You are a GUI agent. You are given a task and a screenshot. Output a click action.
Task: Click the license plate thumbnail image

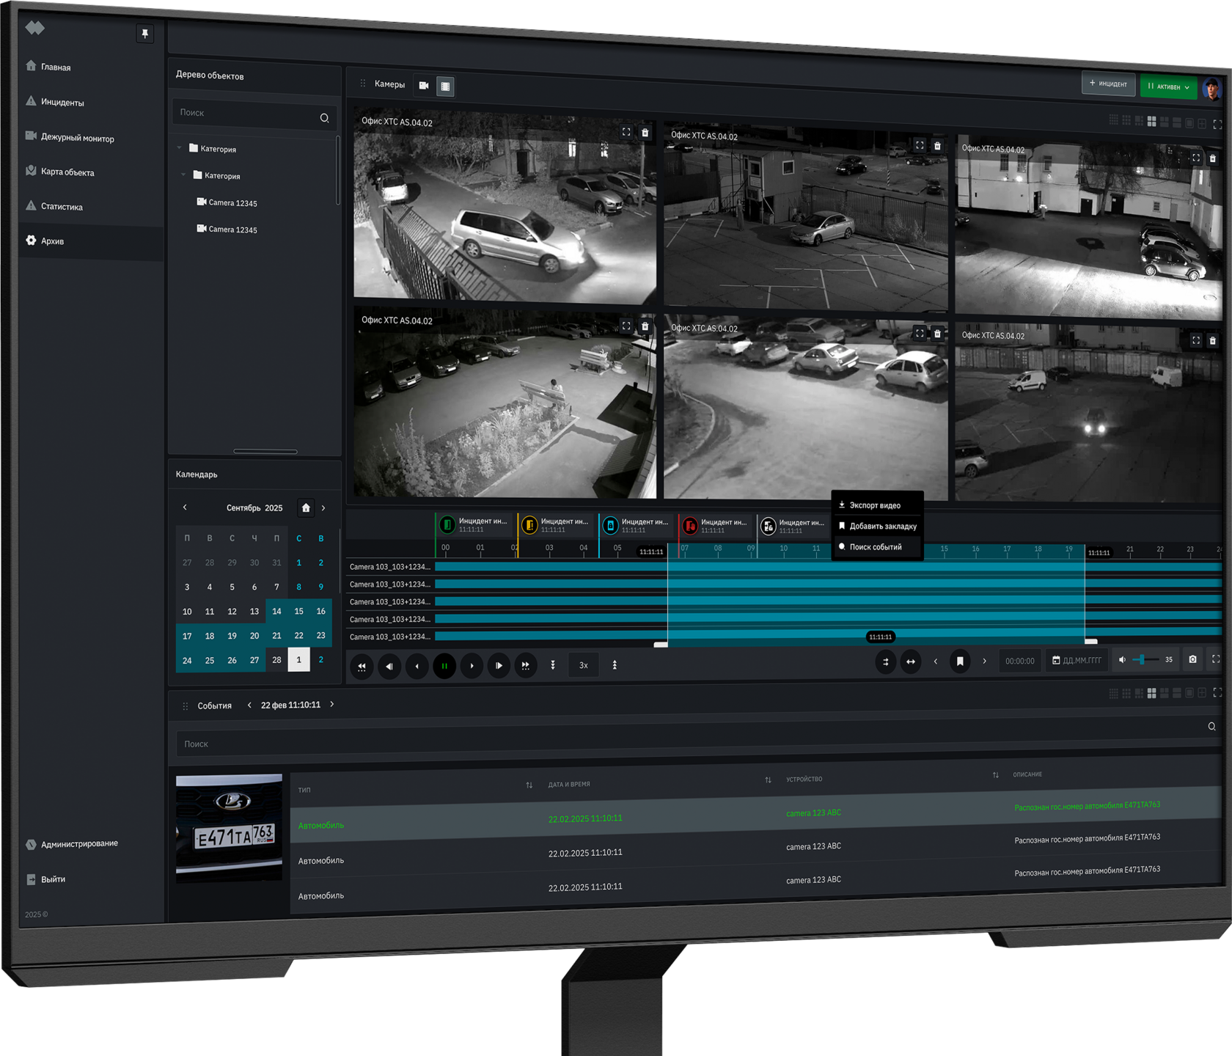click(229, 827)
